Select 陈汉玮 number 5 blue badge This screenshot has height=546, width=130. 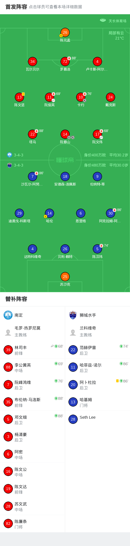click(x=97, y=249)
